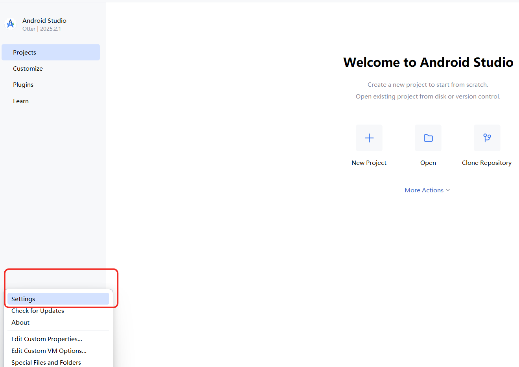
Task: Expand the More Actions dropdown
Action: [x=427, y=190]
